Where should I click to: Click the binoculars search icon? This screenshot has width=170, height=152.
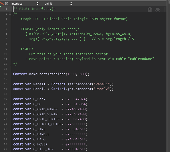(158, 10)
